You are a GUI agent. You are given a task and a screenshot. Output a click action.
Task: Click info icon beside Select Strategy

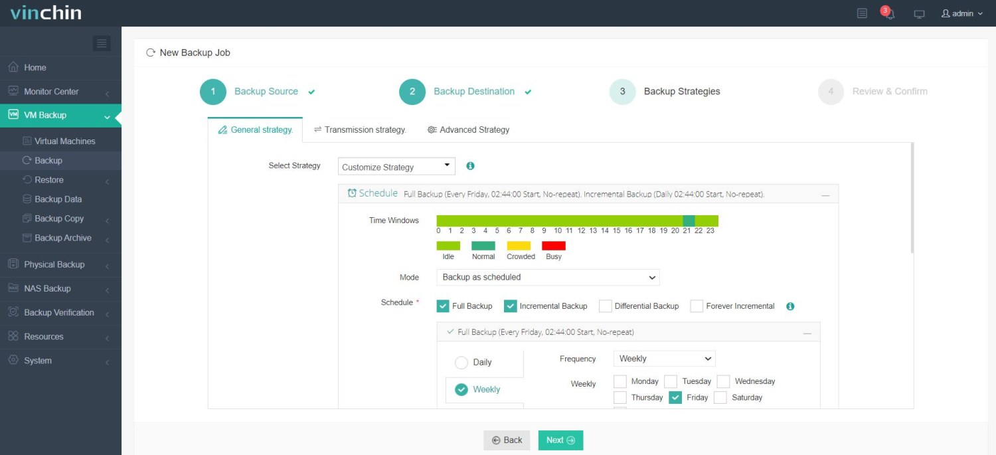[x=470, y=166]
